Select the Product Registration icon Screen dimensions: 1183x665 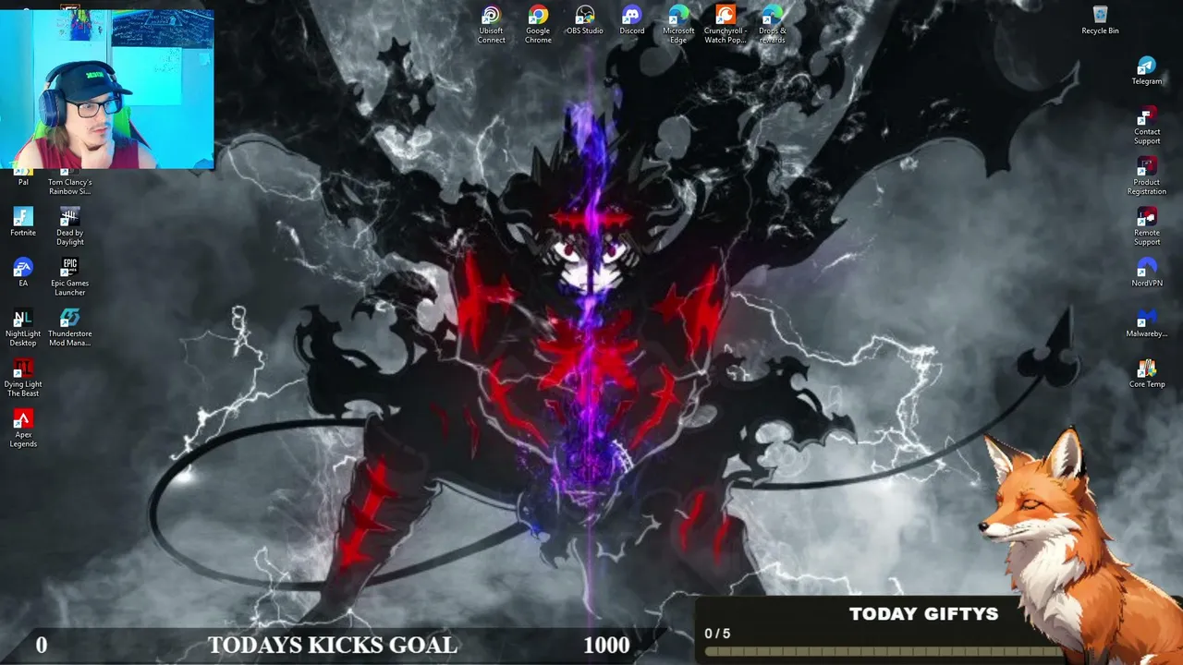(1147, 176)
